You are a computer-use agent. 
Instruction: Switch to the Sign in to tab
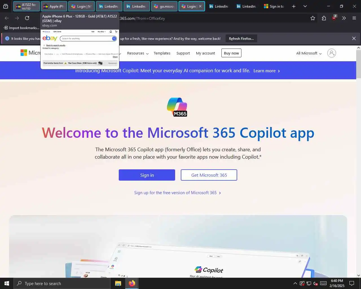click(274, 6)
